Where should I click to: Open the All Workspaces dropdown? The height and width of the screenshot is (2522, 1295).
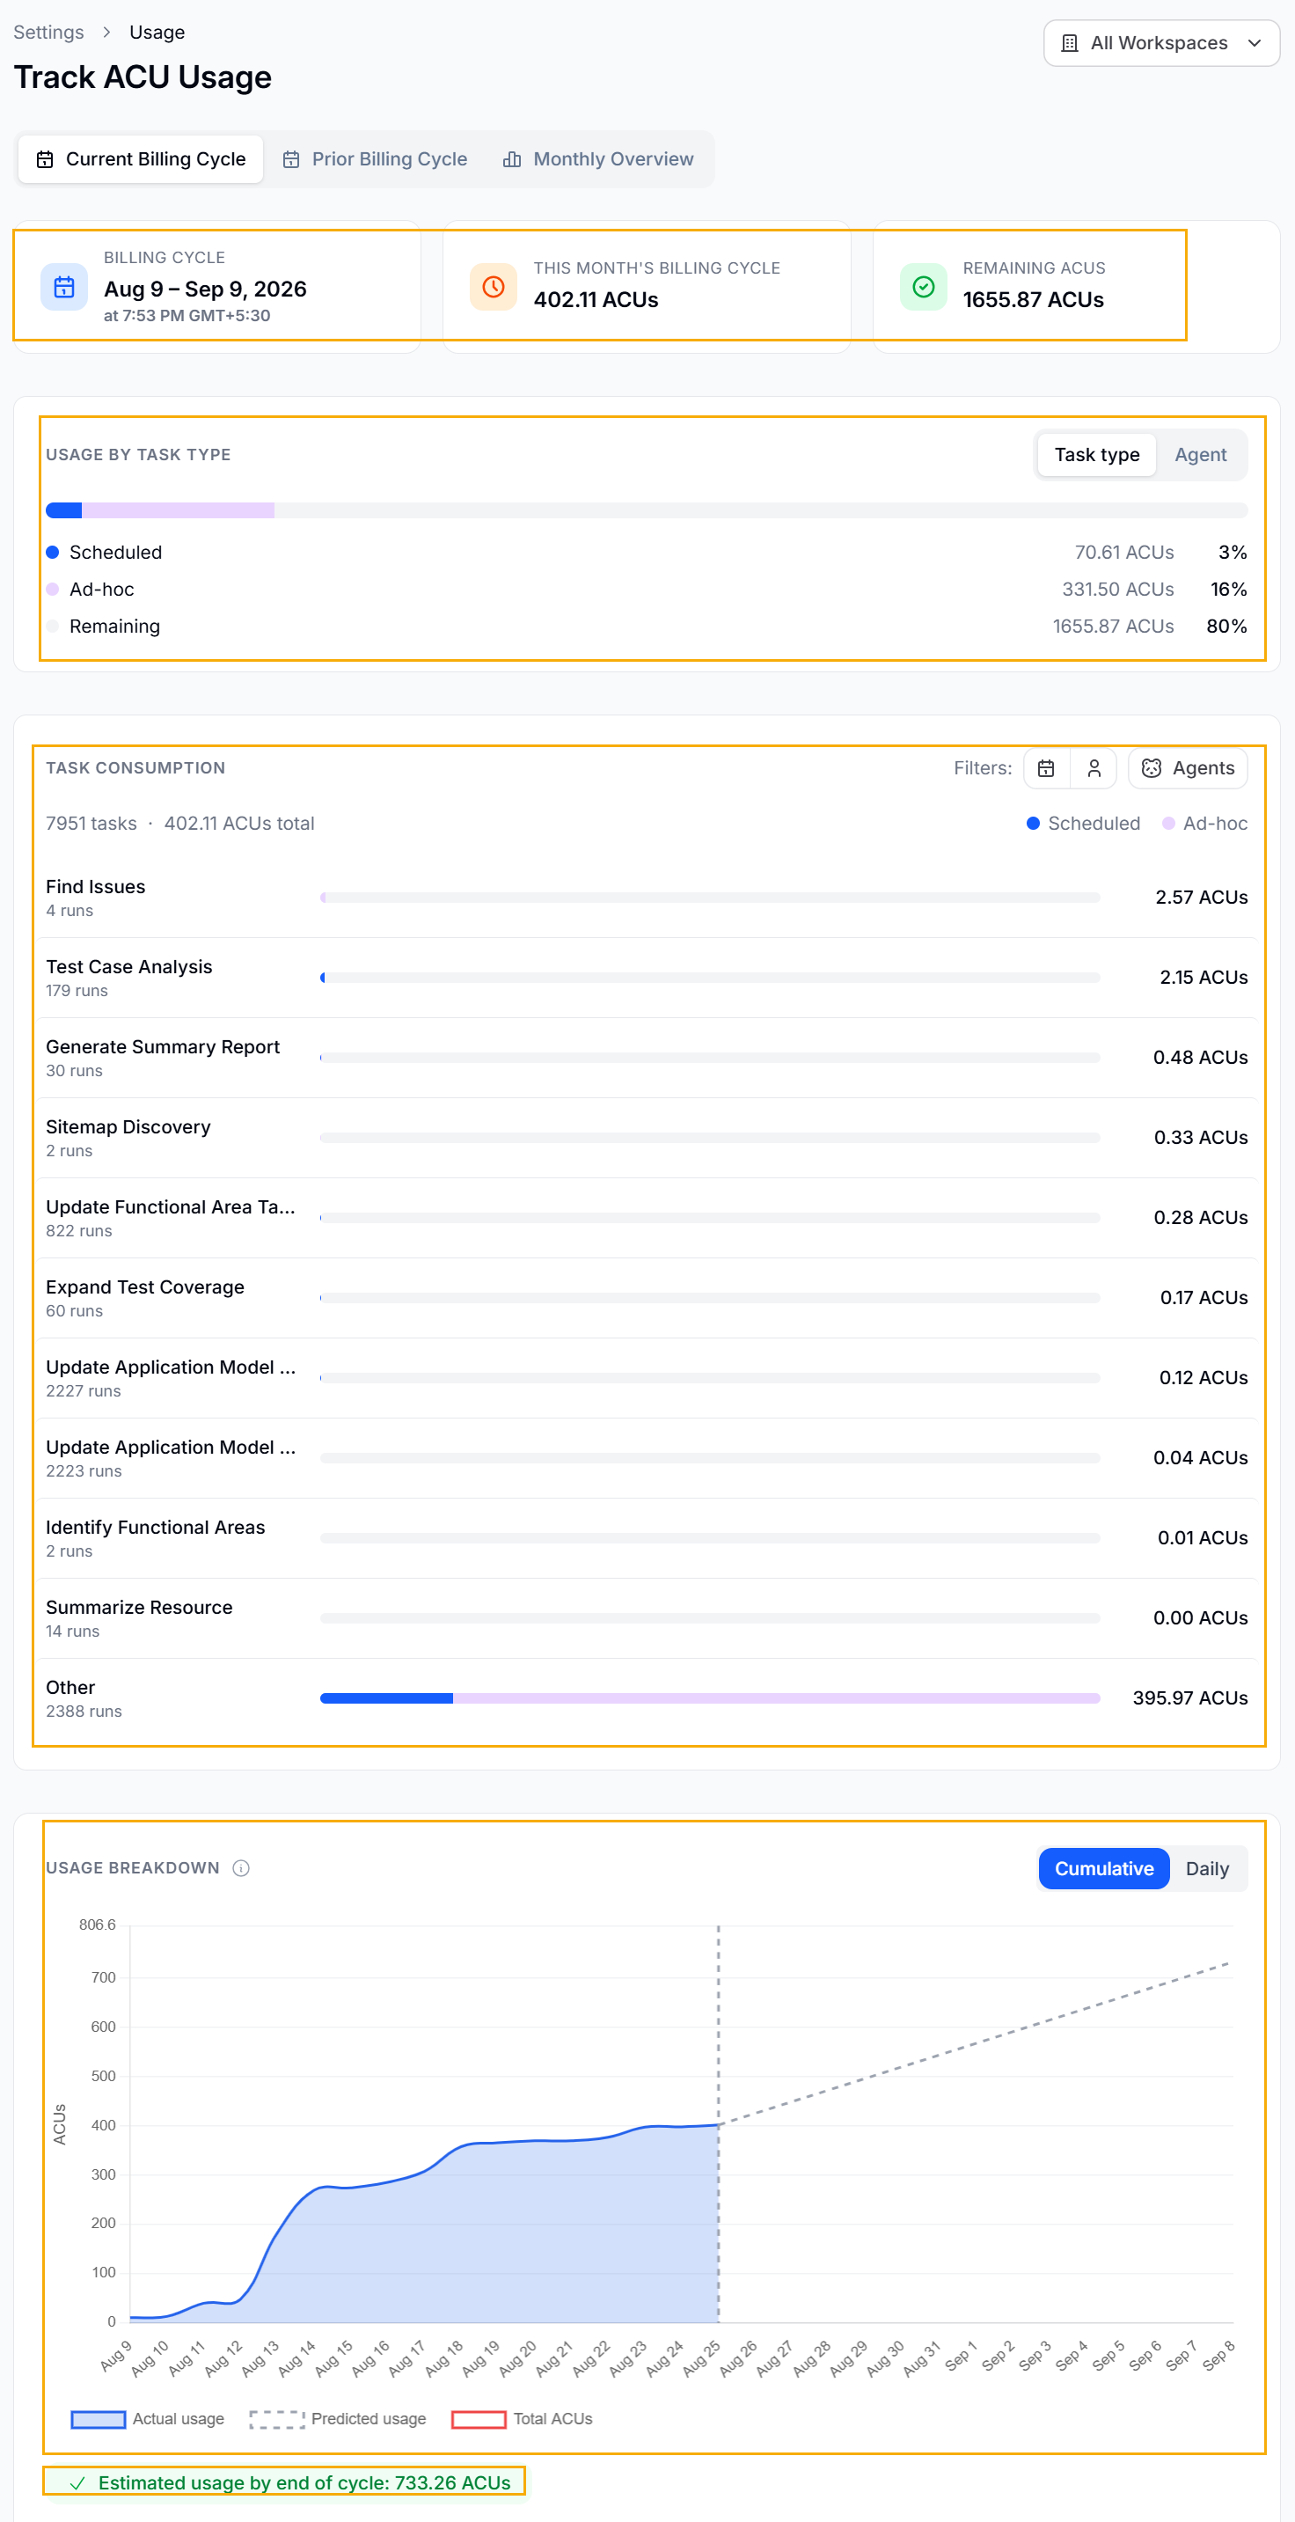click(x=1161, y=43)
